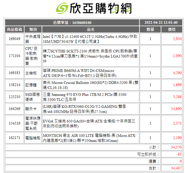Select product code 125210
Viewport: 185px width, 173px height.
(14, 97)
